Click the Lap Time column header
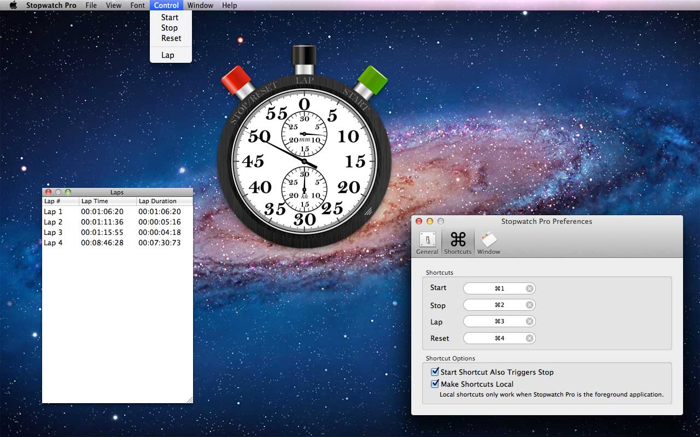This screenshot has height=437, width=700. point(107,201)
